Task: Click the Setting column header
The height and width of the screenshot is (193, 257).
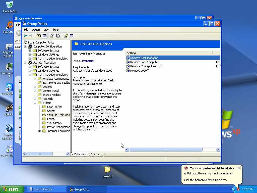Action: coord(169,53)
